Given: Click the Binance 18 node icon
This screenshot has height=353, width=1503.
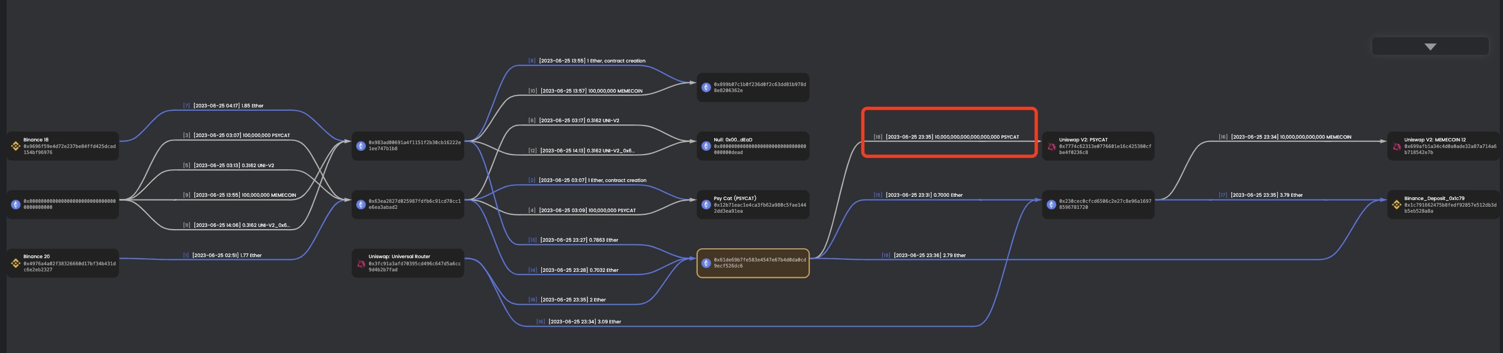Looking at the screenshot, I should [x=16, y=146].
